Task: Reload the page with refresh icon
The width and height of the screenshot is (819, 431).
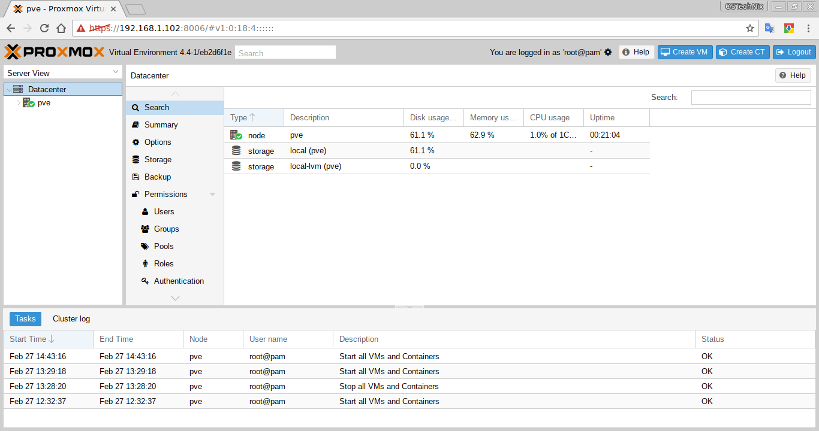Action: (44, 28)
